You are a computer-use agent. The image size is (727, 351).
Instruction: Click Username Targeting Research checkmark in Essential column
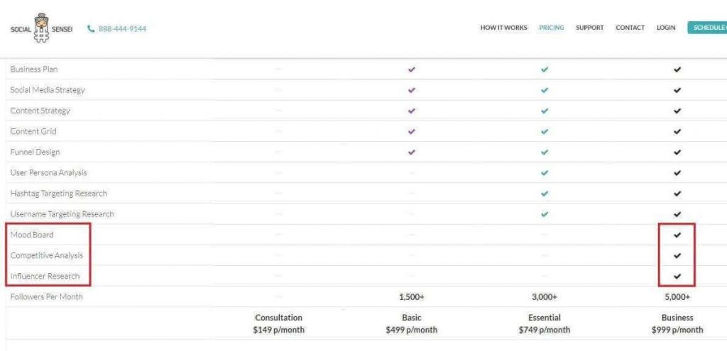tap(545, 214)
